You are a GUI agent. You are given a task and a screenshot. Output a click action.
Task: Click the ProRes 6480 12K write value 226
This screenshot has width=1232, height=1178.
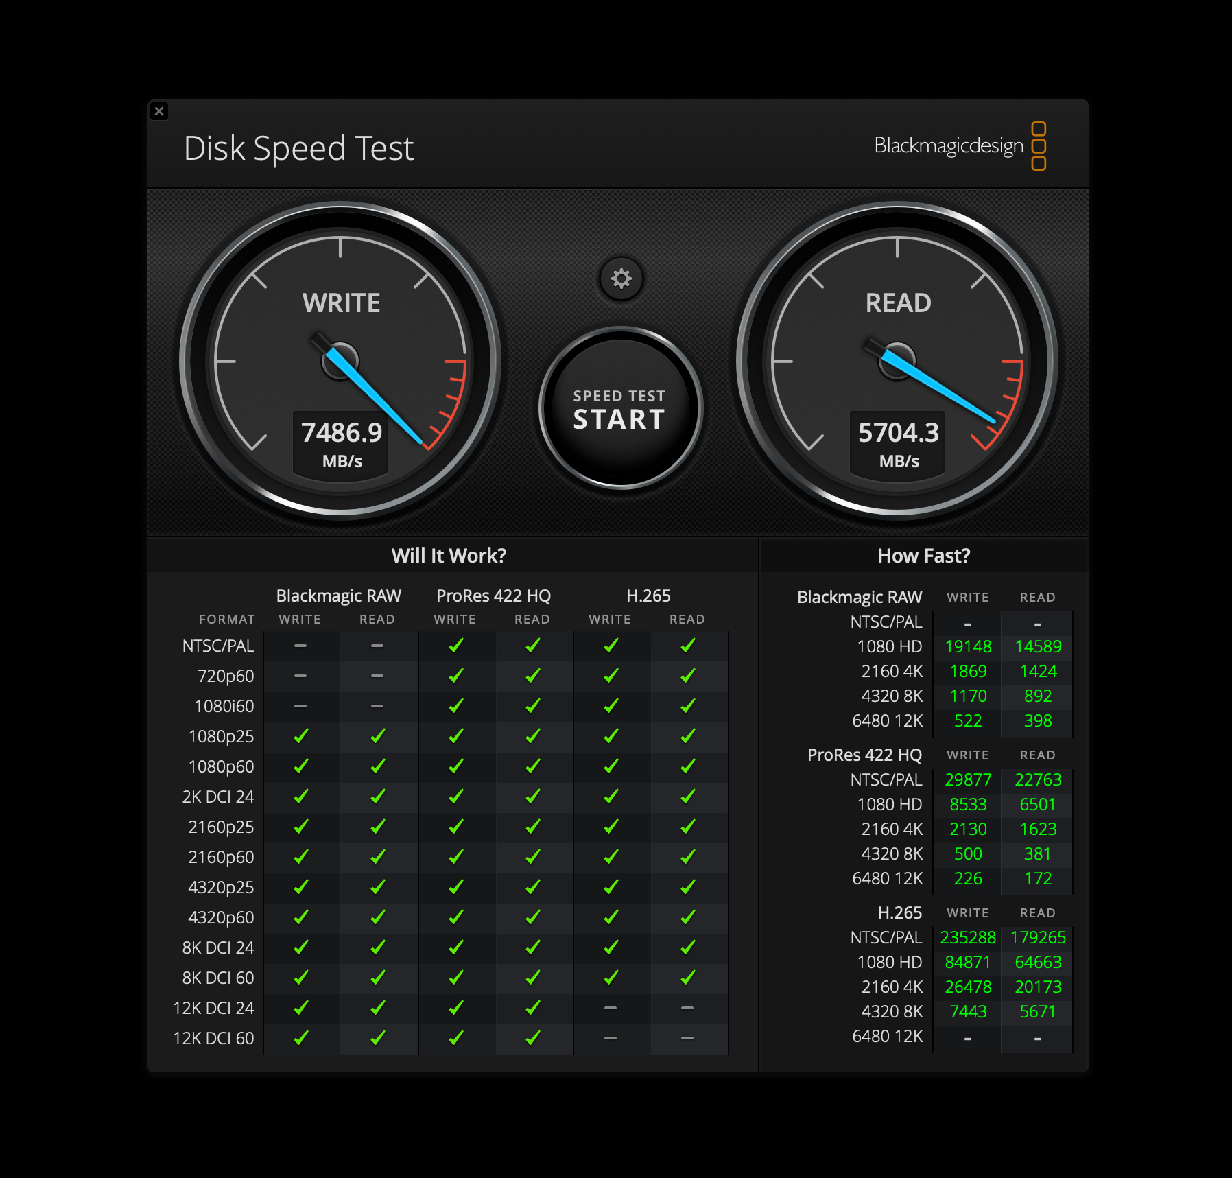[968, 878]
